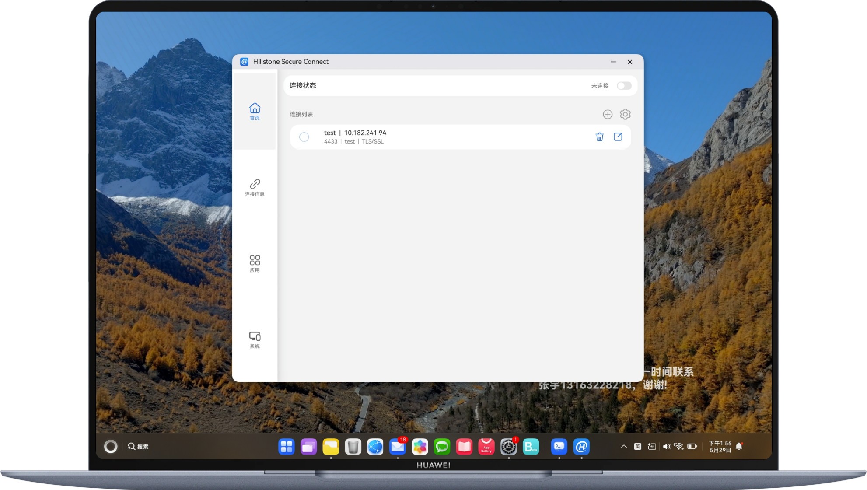Click the test 10.182.241.94 connection row
Viewport: 867px width, 490px height.
tap(460, 137)
